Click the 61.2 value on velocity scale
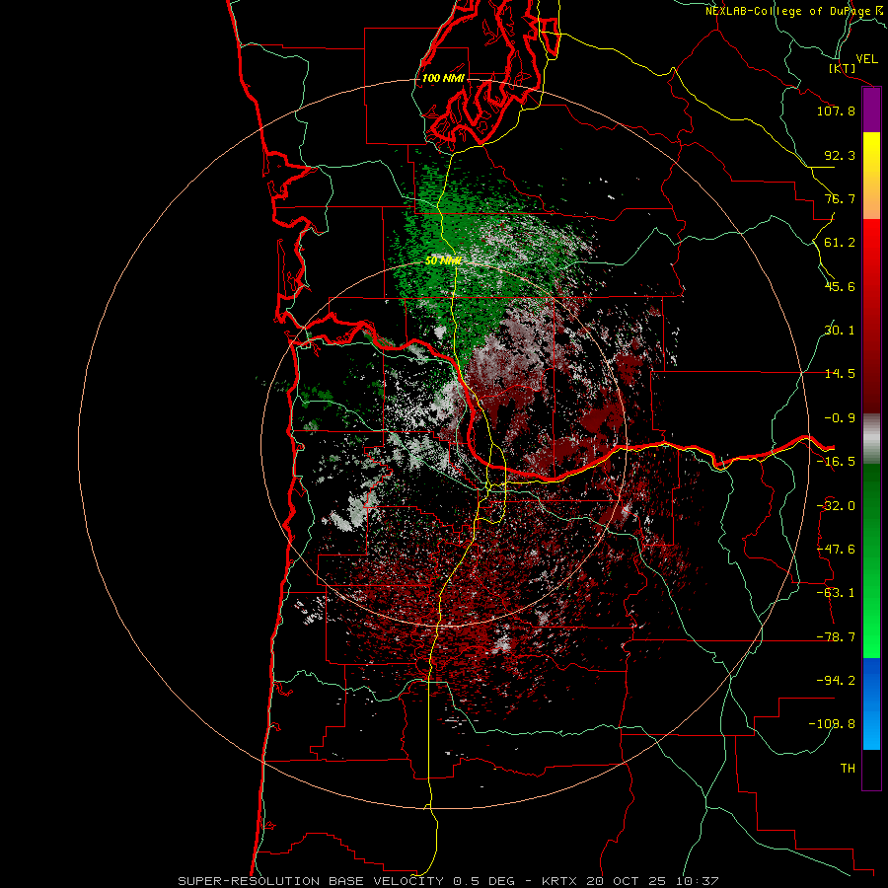 tap(840, 243)
